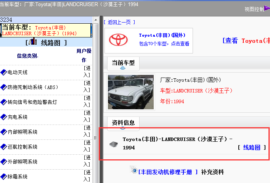
Task: Select the 资料信息 tab
Action: click(x=123, y=123)
